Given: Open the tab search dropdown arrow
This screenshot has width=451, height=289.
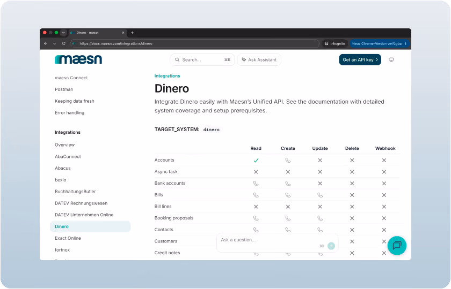Looking at the screenshot, I should (63, 33).
